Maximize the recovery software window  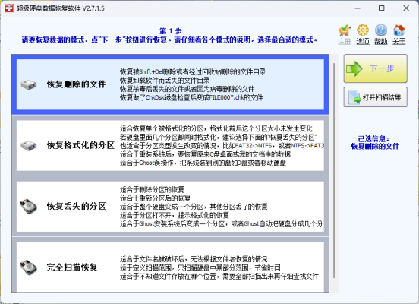(x=382, y=8)
